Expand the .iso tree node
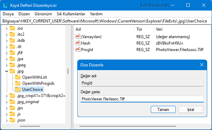 6,29
